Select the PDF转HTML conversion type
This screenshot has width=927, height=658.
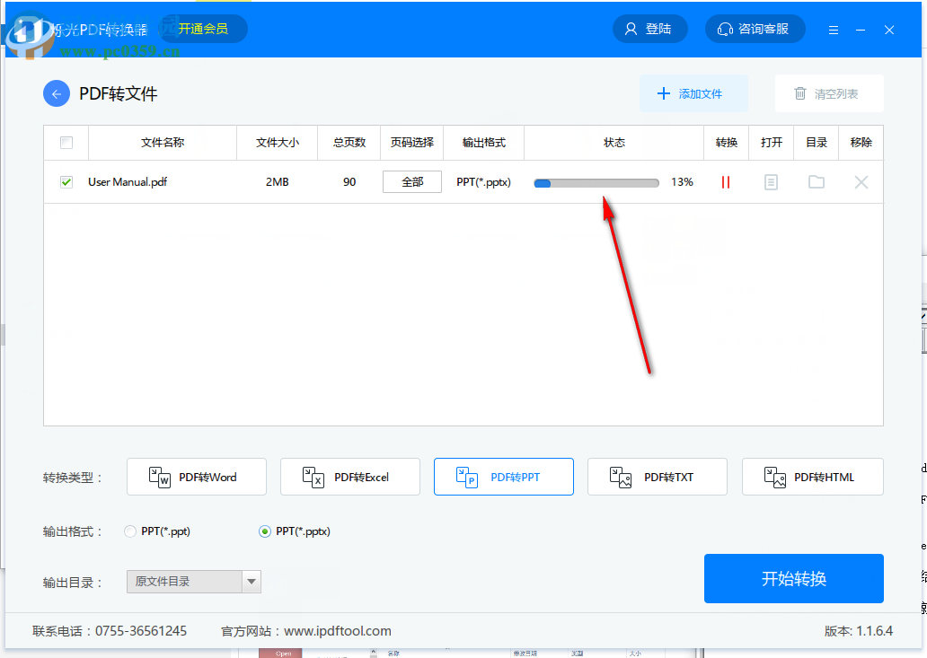click(x=812, y=477)
